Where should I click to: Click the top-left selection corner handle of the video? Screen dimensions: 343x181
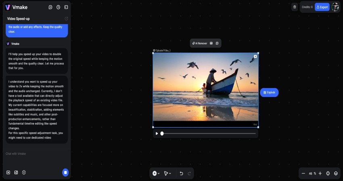coord(153,53)
